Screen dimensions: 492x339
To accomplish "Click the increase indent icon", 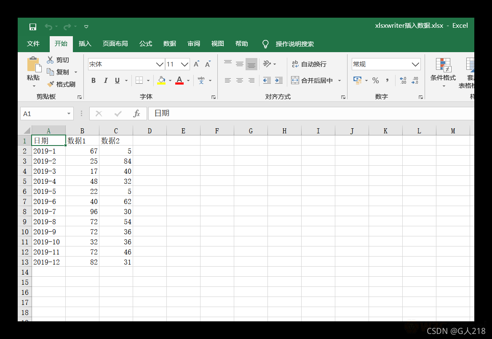I will click(x=278, y=80).
